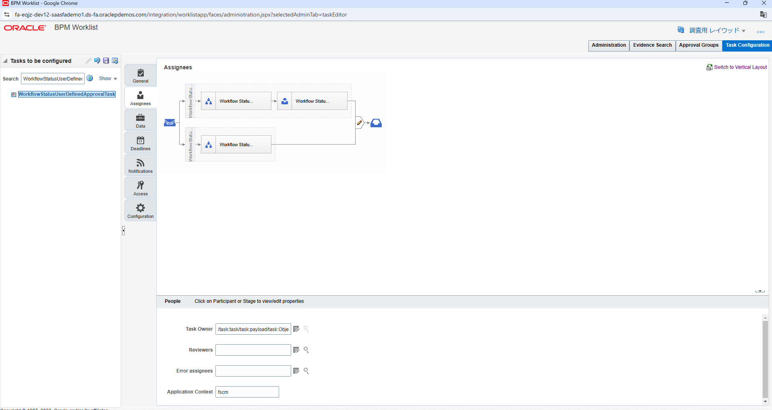Collapse the Tasks to be configured panel
The width and height of the screenshot is (772, 410).
click(x=5, y=60)
